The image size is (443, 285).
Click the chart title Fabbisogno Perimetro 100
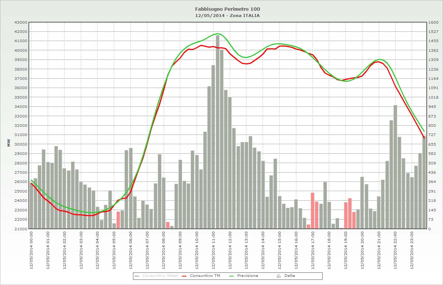click(225, 9)
